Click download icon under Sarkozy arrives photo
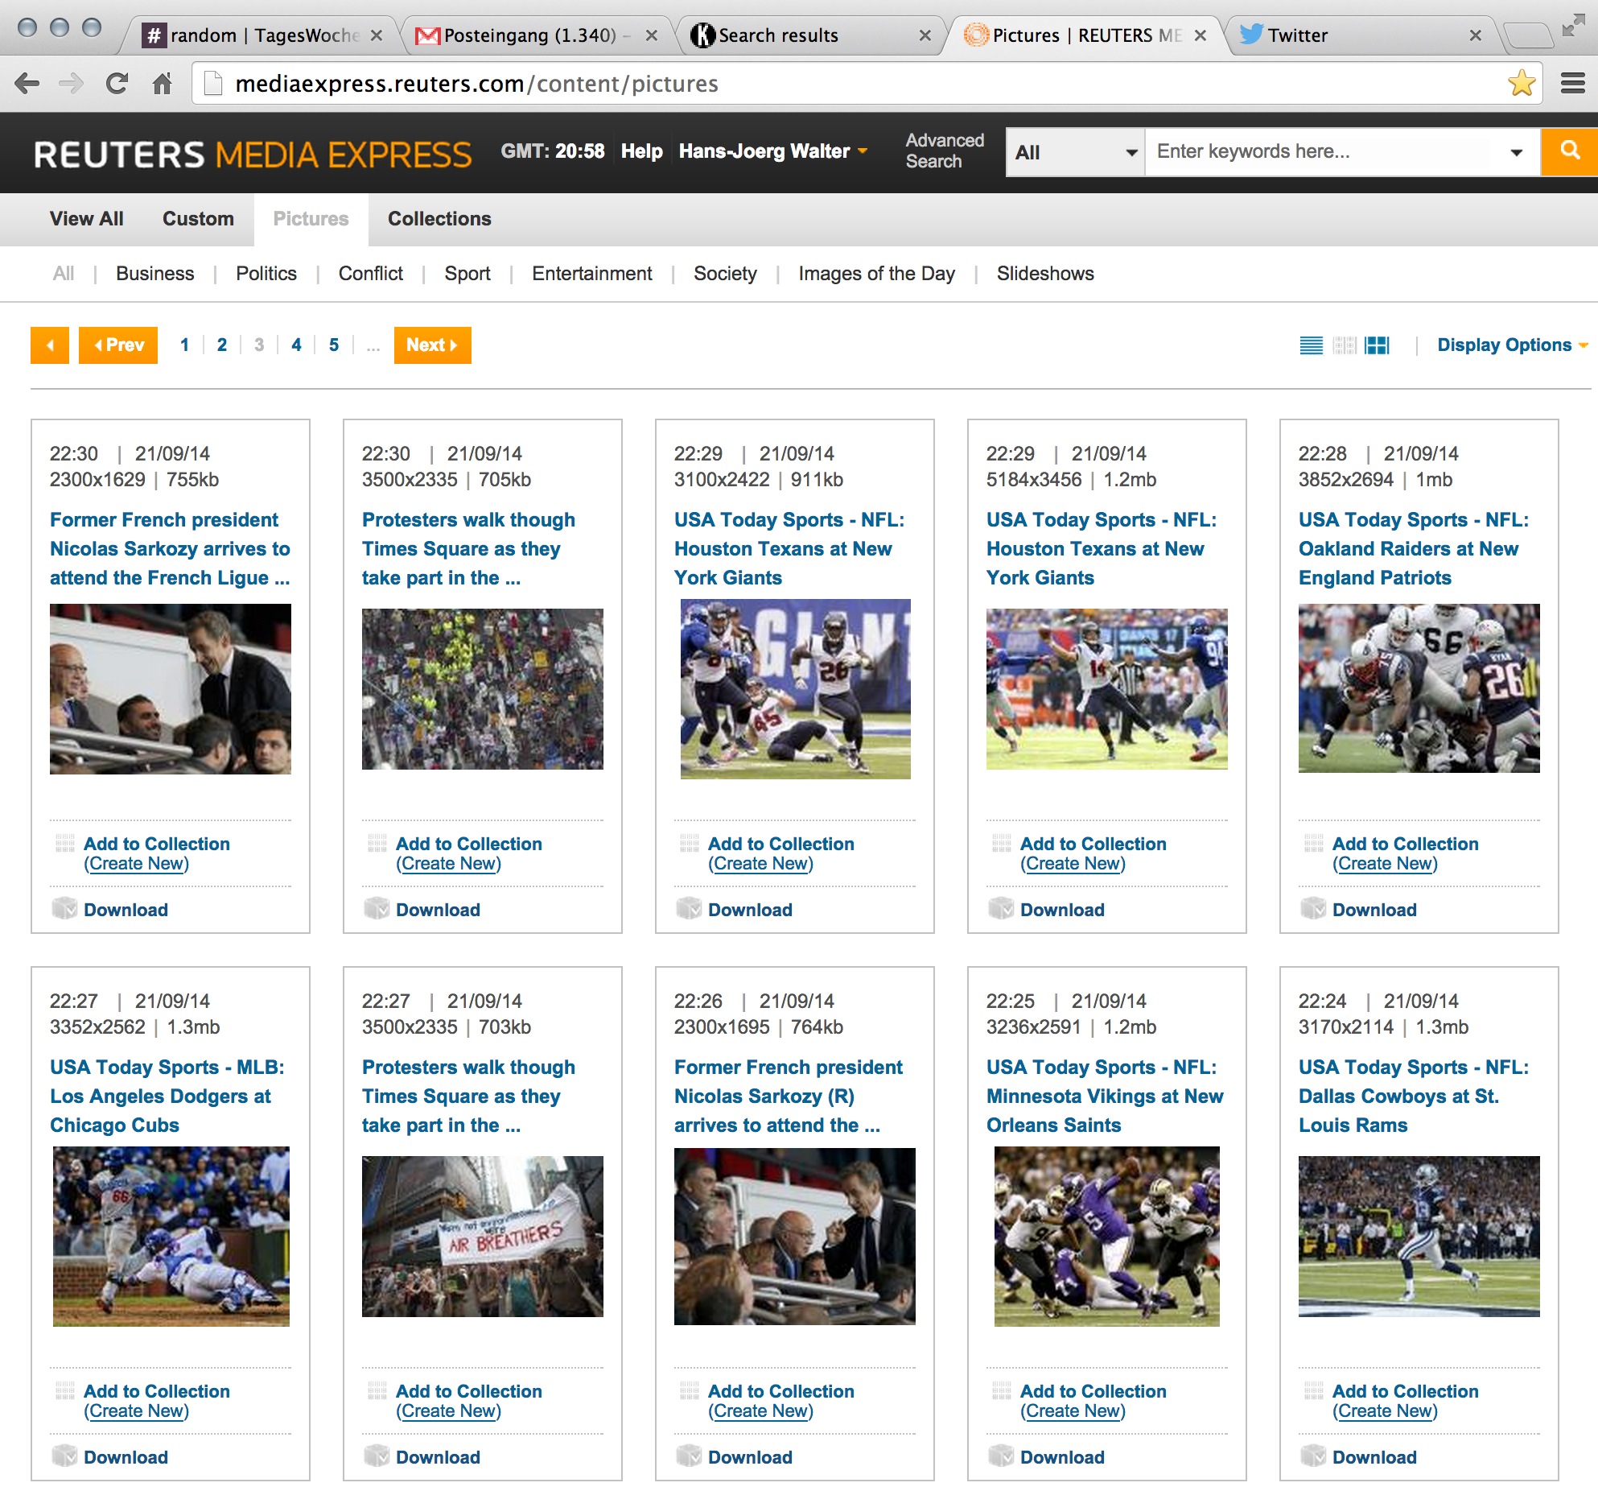This screenshot has height=1491, width=1598. tap(64, 909)
